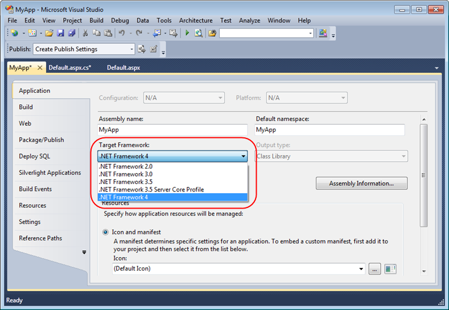Click the Cut scissors icon
Viewport: 449px width, 310px height.
[85, 33]
